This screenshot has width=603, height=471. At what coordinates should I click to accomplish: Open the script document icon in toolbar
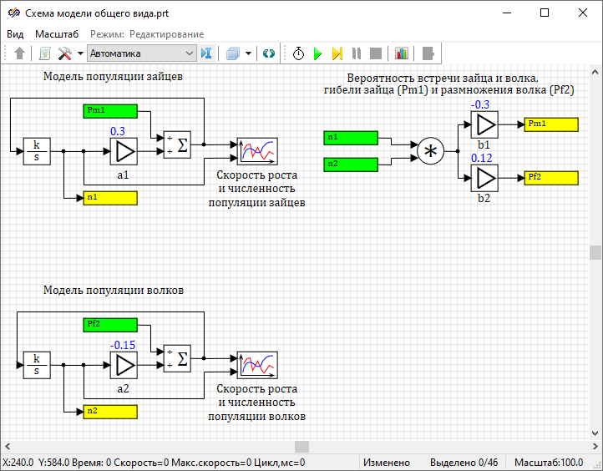44,53
